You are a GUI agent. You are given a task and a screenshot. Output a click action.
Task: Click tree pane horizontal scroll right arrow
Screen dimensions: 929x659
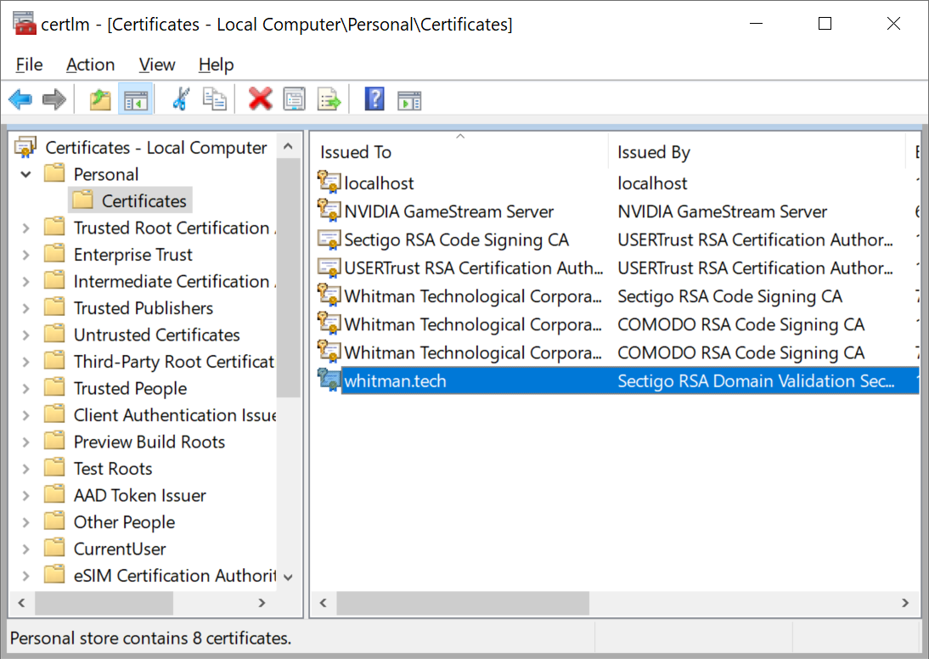coord(262,603)
